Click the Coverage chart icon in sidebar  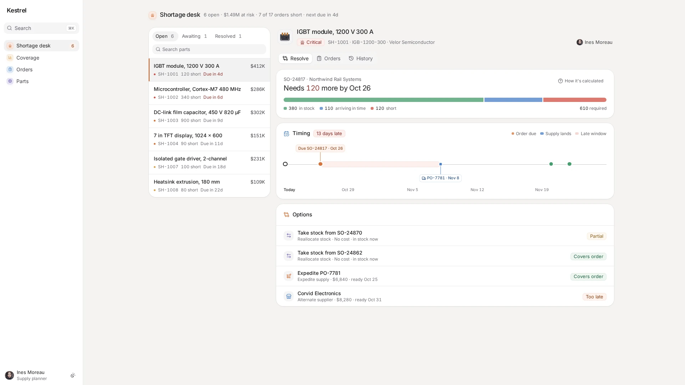pos(10,58)
